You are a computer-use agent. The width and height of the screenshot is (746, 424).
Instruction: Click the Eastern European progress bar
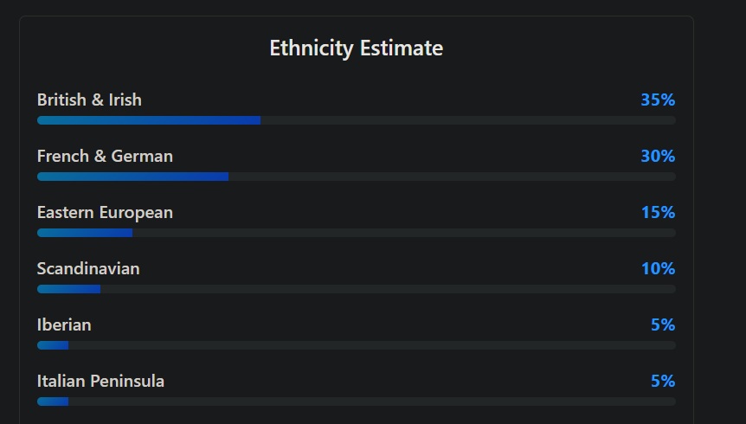357,233
